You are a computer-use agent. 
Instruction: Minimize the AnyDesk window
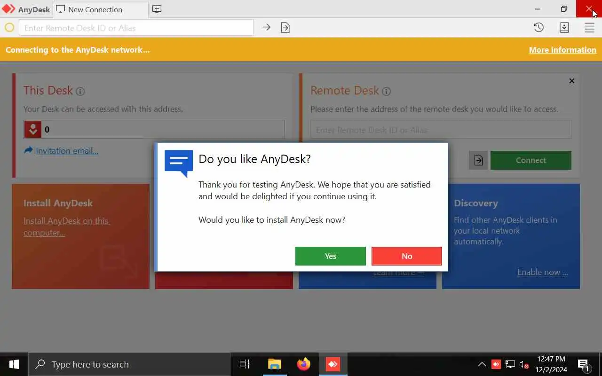click(x=538, y=9)
